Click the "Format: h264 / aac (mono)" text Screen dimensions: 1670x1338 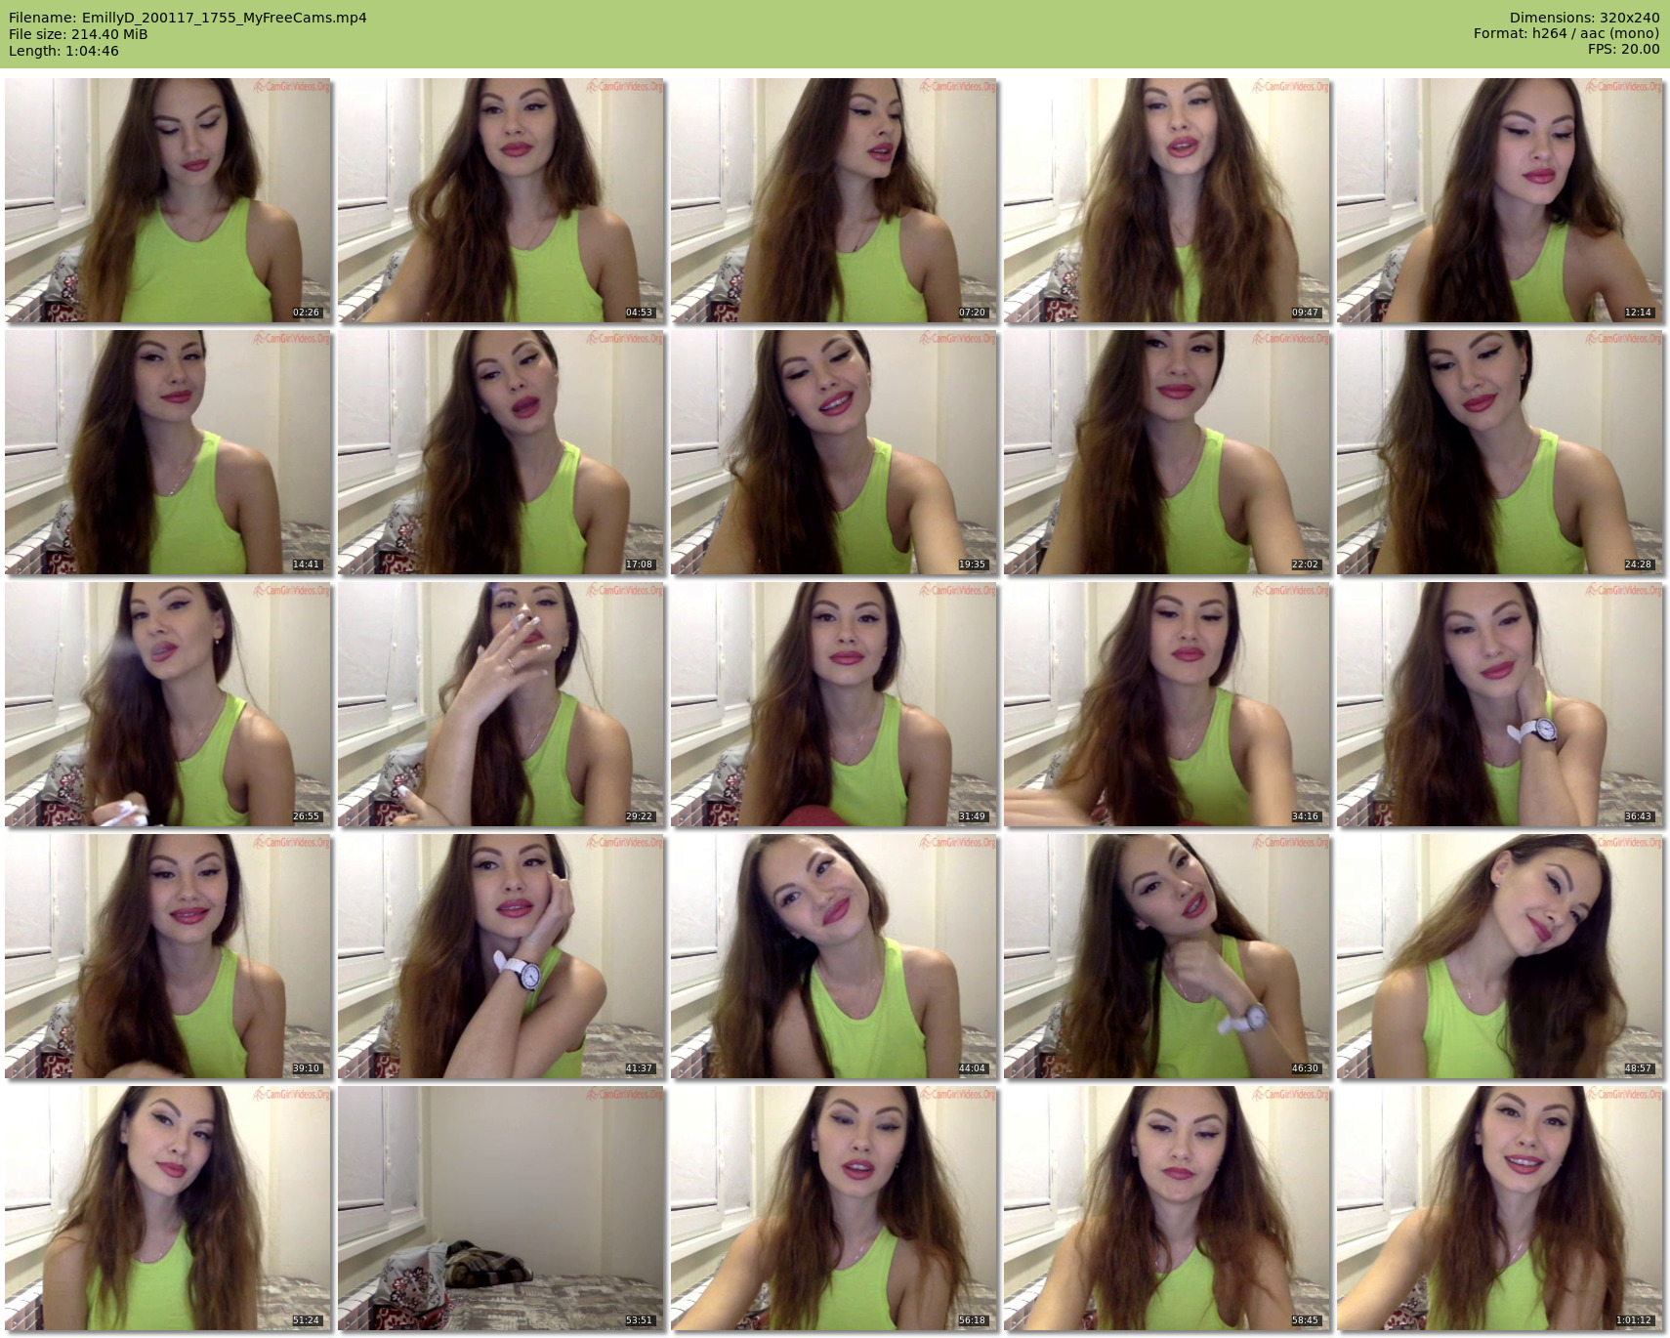(x=1566, y=34)
